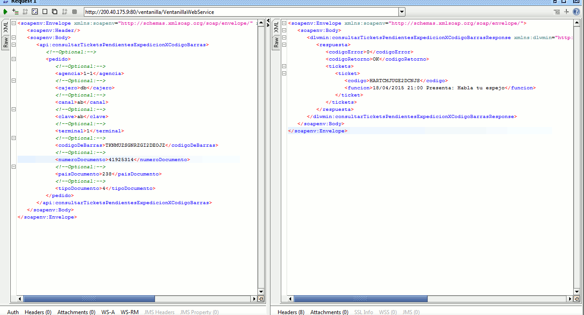Click the Clone request icon in toolbar
The height and width of the screenshot is (315, 584).
tap(55, 12)
